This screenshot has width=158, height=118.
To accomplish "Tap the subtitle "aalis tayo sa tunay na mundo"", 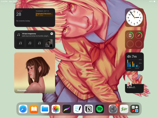I will click(x=36, y=36).
